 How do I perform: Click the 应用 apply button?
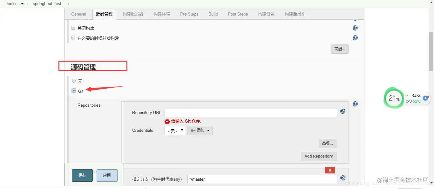tap(107, 175)
